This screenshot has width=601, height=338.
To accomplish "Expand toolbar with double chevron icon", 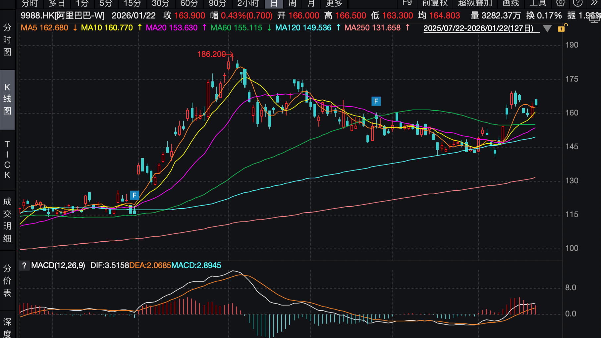I will [594, 3].
